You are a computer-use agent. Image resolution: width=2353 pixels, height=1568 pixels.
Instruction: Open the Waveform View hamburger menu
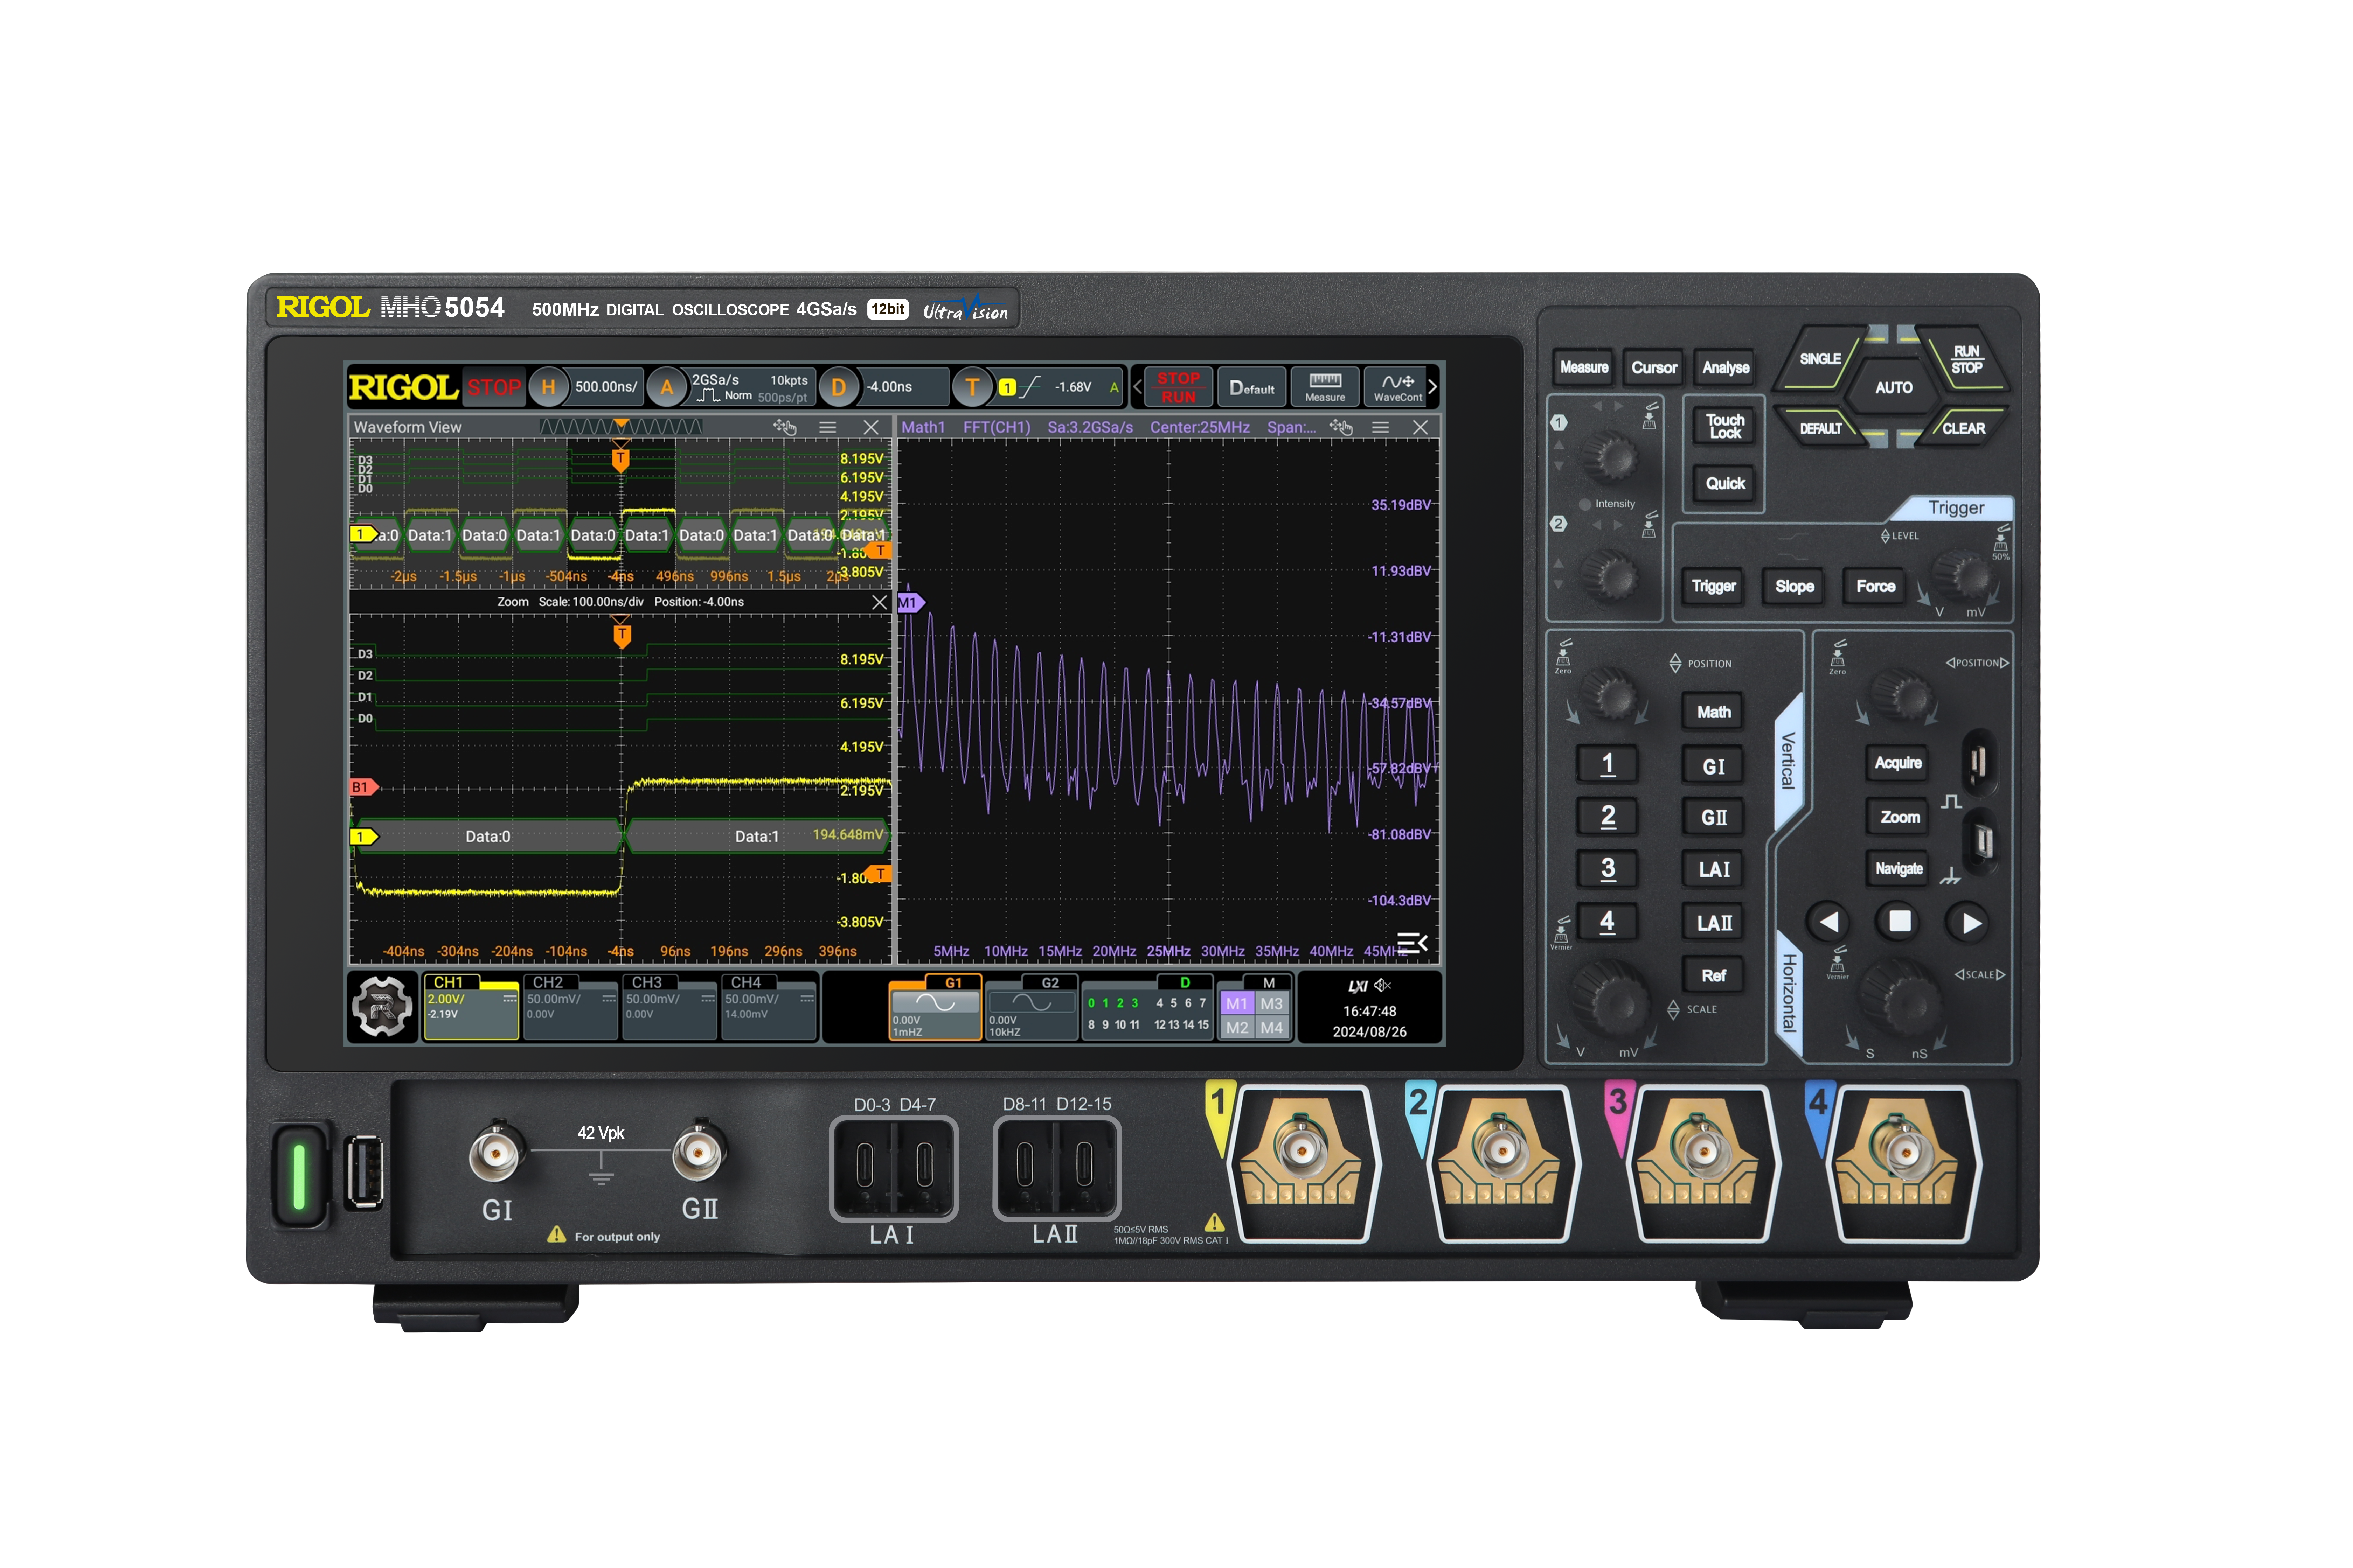pos(827,427)
